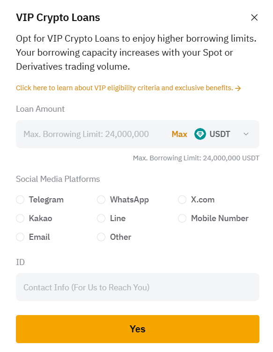Viewport: 273px width, 352px height.
Task: Choose the Line radio option
Action: pyautogui.click(x=101, y=218)
